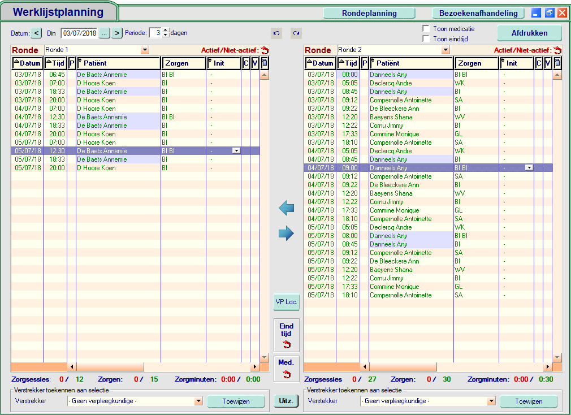The image size is (571, 415).
Task: Open date picker ellipsis button
Action: pyautogui.click(x=104, y=33)
